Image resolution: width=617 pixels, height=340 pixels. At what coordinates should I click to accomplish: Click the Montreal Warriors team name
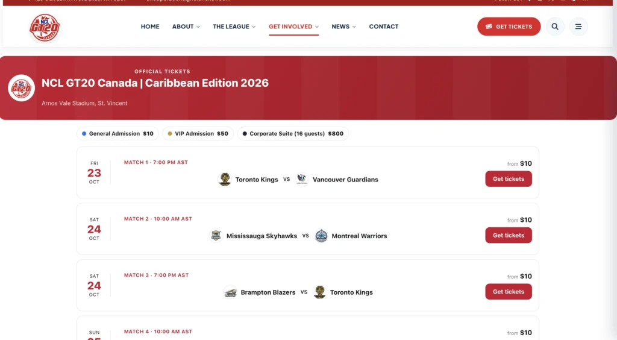click(x=359, y=236)
